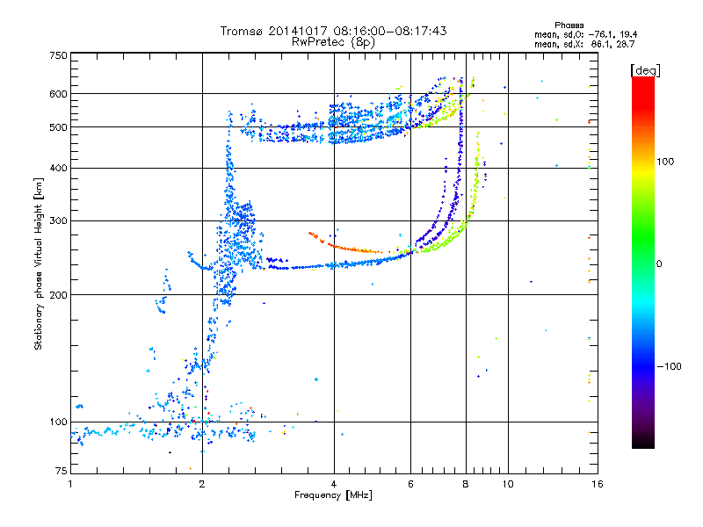
Task: Click the 'RwPretec (8p)' subtitle
Action: 333,42
